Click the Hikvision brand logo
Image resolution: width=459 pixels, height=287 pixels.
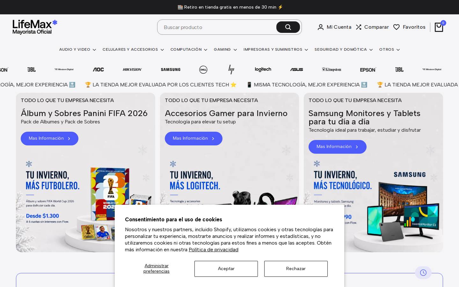(x=132, y=70)
